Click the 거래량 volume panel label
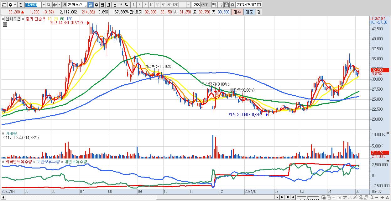This screenshot has height=201, width=391. click(11, 133)
